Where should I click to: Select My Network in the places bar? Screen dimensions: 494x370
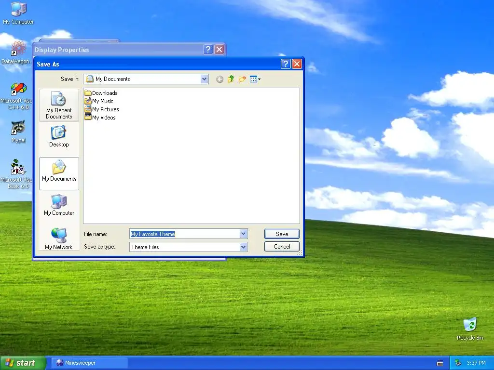(59, 239)
